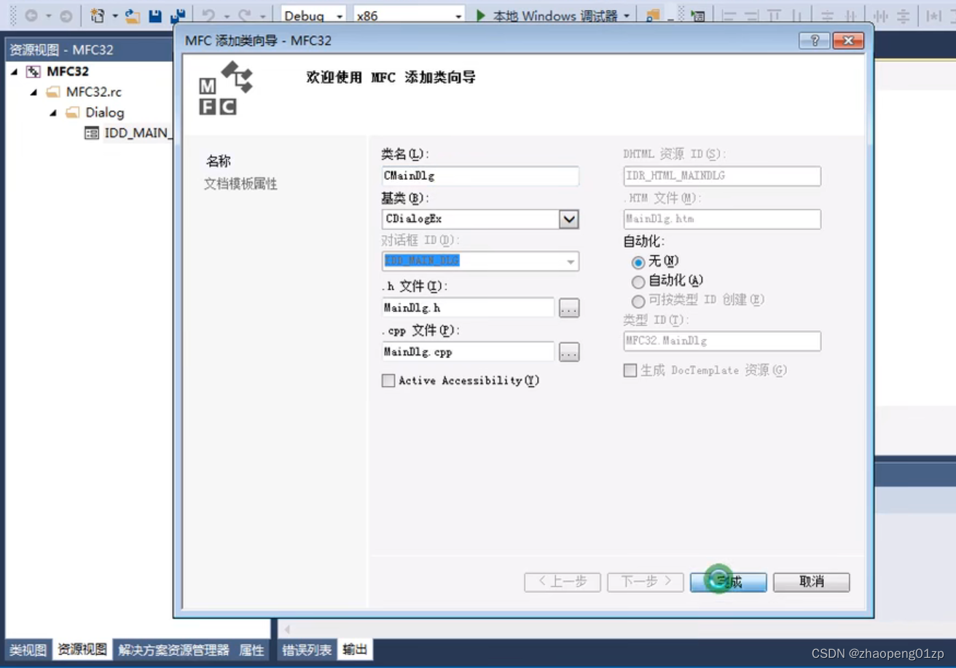This screenshot has width=956, height=668.
Task: Click the 取消 button
Action: coord(812,581)
